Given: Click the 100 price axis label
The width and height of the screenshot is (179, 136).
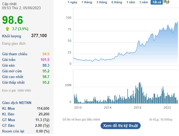Looking at the screenshot, I should pyautogui.click(x=68, y=18).
